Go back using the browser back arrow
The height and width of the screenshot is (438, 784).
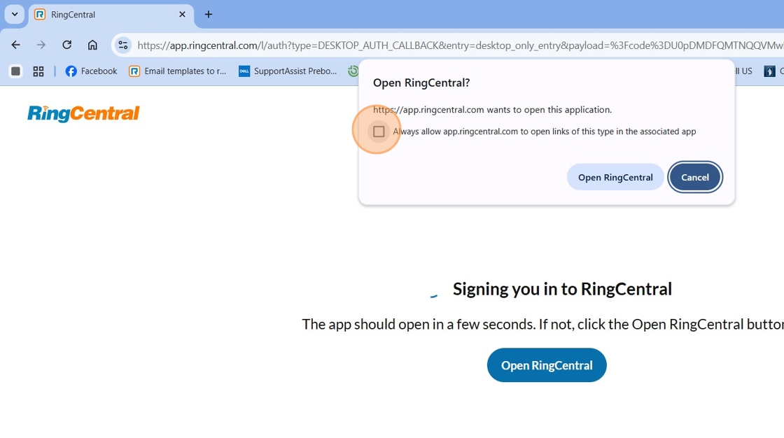[16, 45]
